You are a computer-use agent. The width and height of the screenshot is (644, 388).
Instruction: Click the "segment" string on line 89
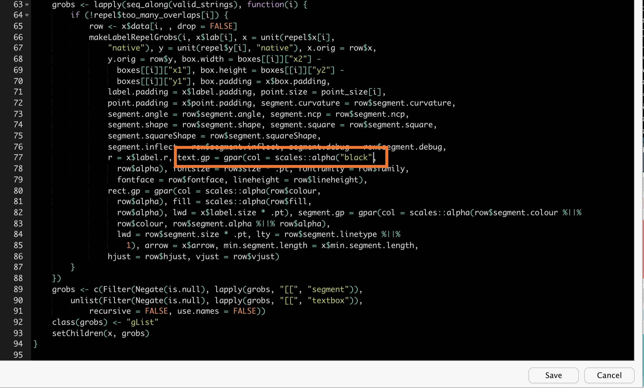pyautogui.click(x=328, y=289)
